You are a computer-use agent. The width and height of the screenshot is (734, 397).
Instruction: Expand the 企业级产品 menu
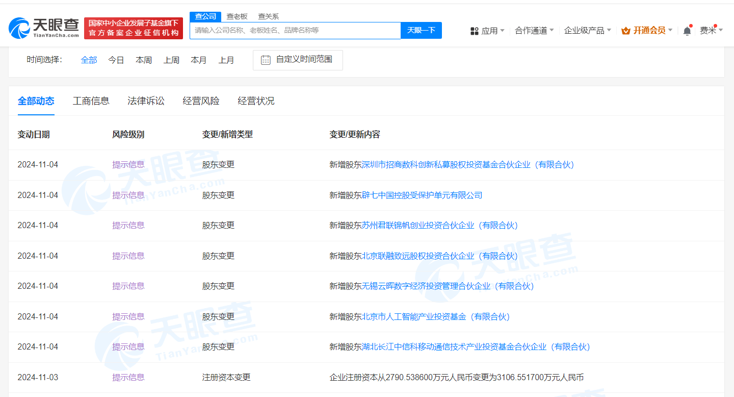coord(587,31)
